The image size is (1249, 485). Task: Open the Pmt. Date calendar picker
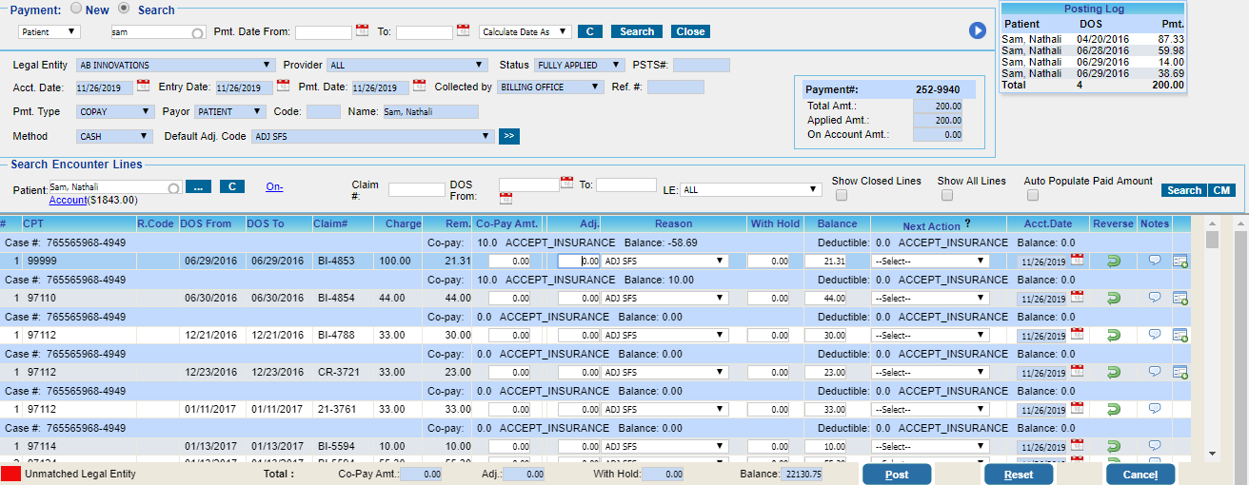(x=419, y=86)
